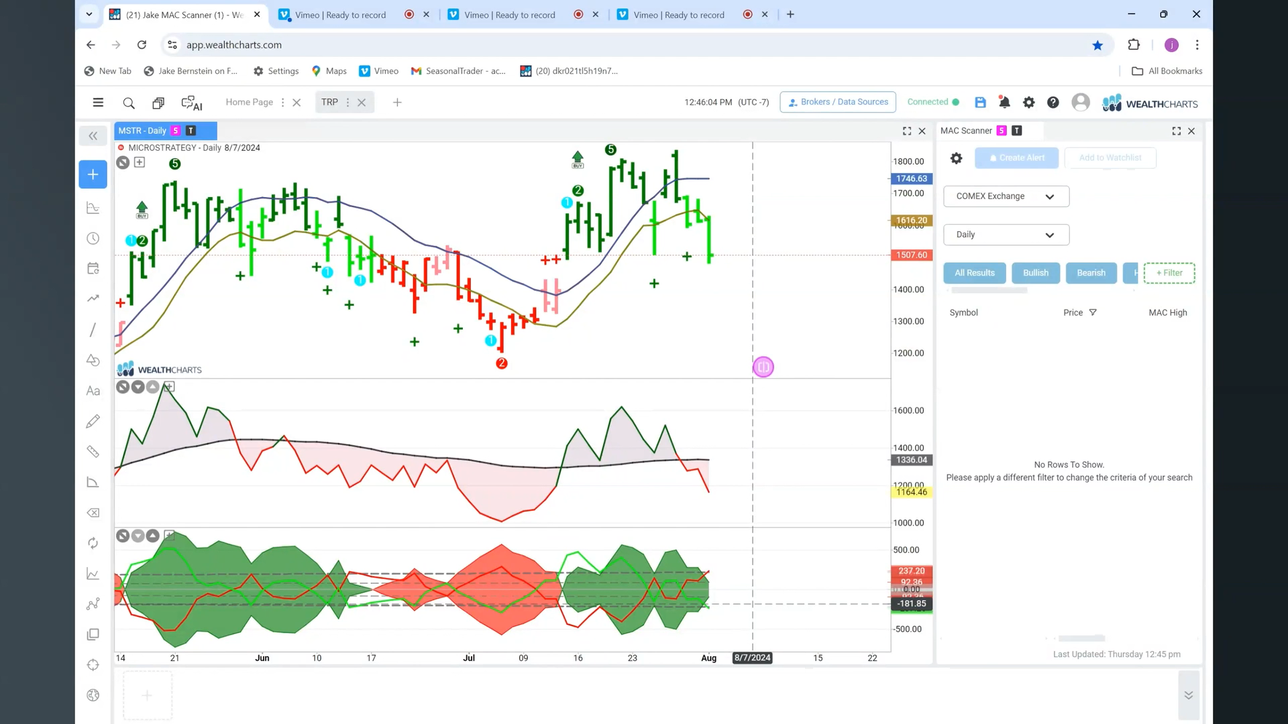Select the arc angle tool in the sidebar
The image size is (1288, 724).
pos(93,482)
